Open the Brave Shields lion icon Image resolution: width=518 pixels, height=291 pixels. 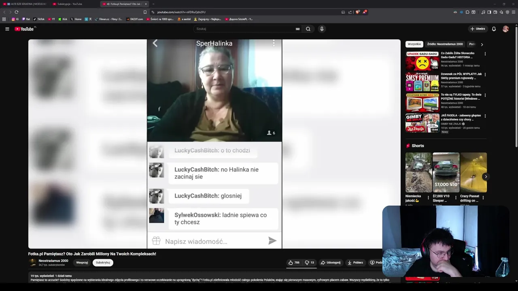click(x=357, y=12)
